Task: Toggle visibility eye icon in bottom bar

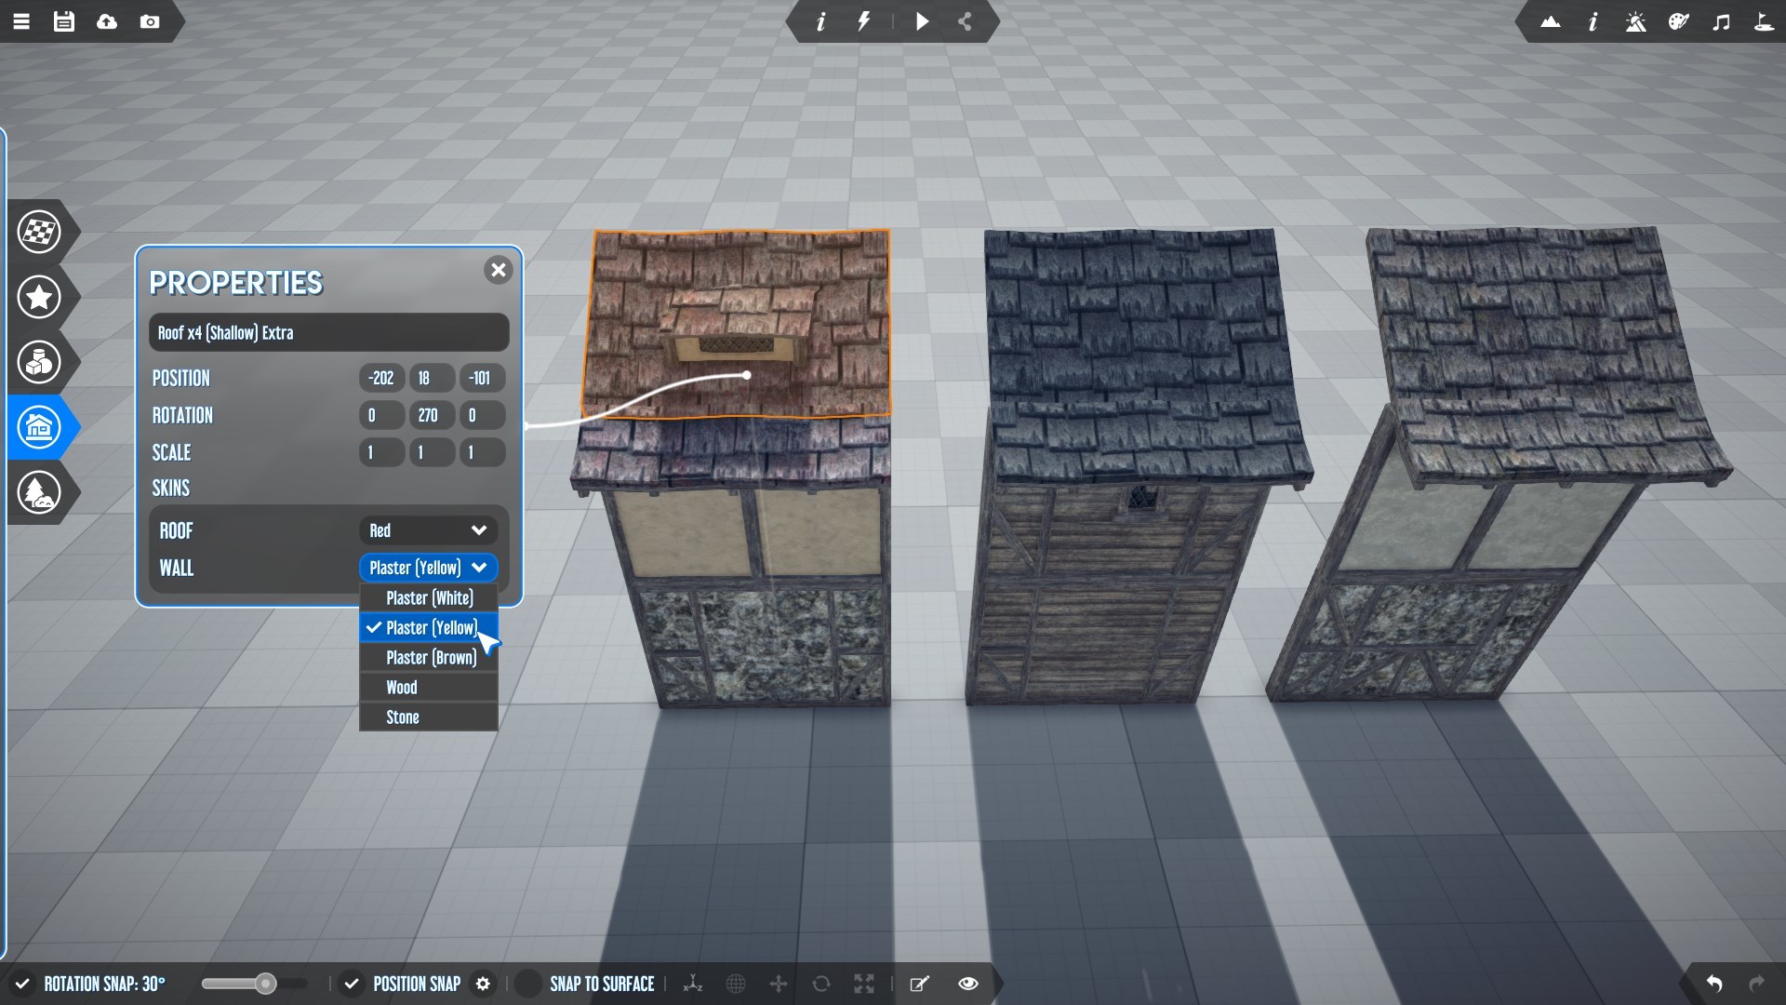Action: point(967,984)
